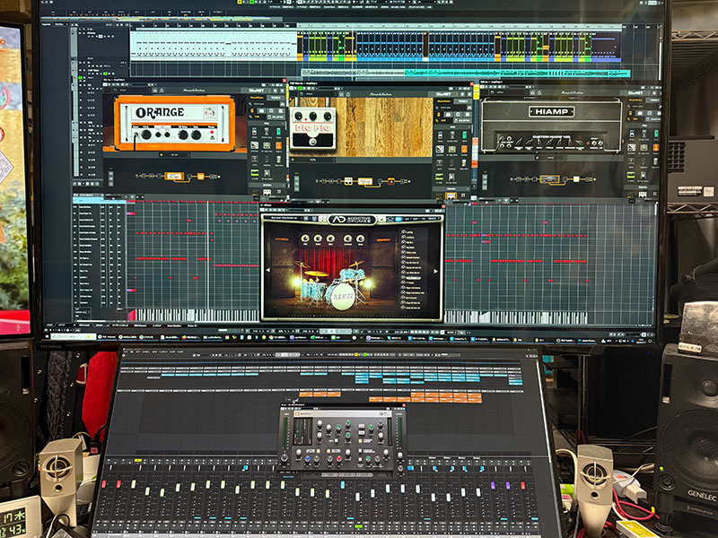Go to previous kit with Addictive Drums left arrow
The width and height of the screenshot is (718, 538).
[267, 271]
